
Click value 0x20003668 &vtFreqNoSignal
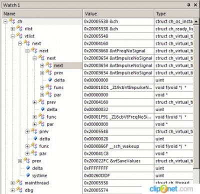[114, 50]
